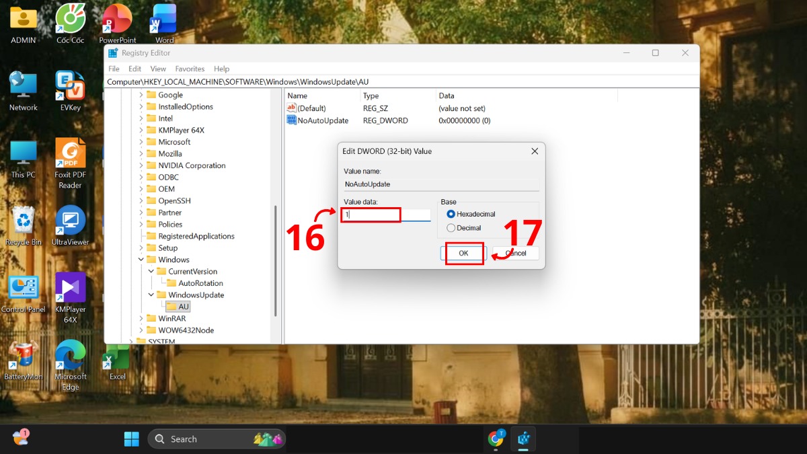Launch Foxit PDF Reader
Viewport: 807px width, 454px height.
pyautogui.click(x=70, y=153)
